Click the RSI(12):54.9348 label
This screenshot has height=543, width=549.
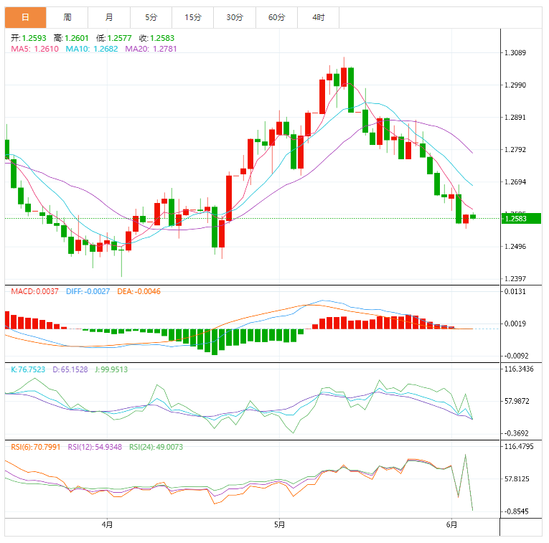point(95,447)
